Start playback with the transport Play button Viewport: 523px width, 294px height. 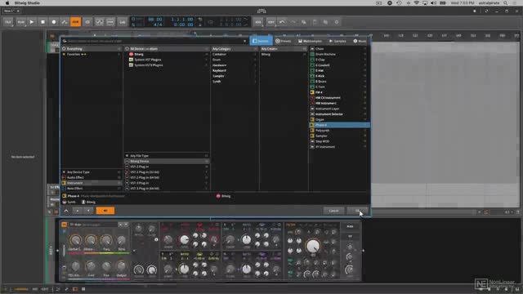(x=32, y=22)
